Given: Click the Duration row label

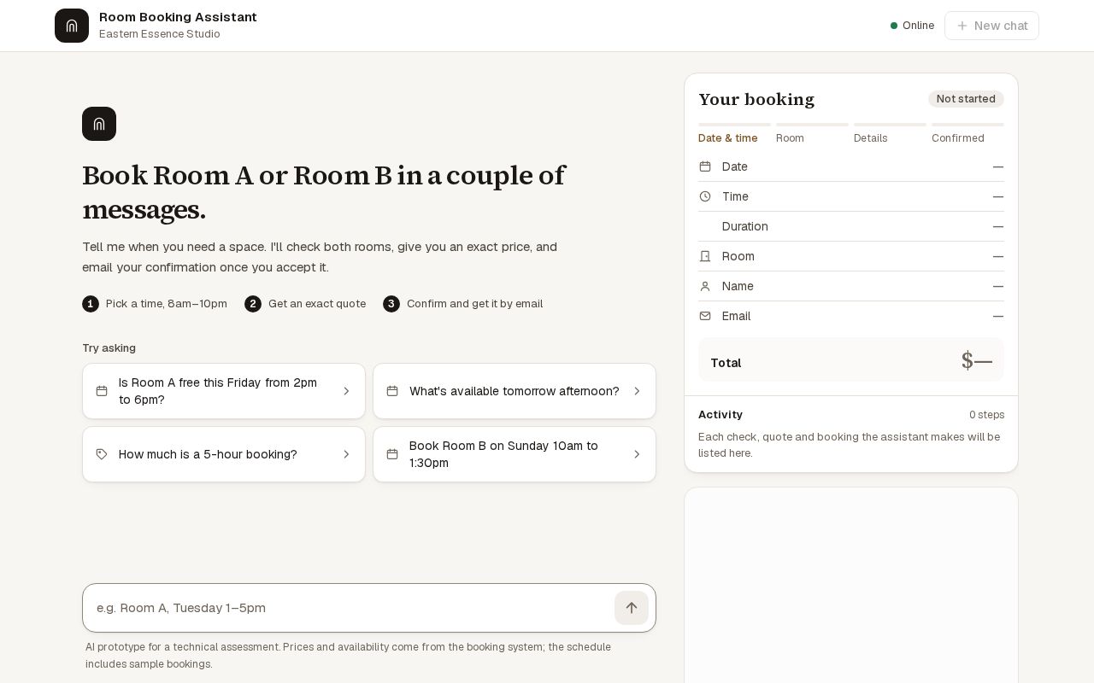Looking at the screenshot, I should (745, 226).
